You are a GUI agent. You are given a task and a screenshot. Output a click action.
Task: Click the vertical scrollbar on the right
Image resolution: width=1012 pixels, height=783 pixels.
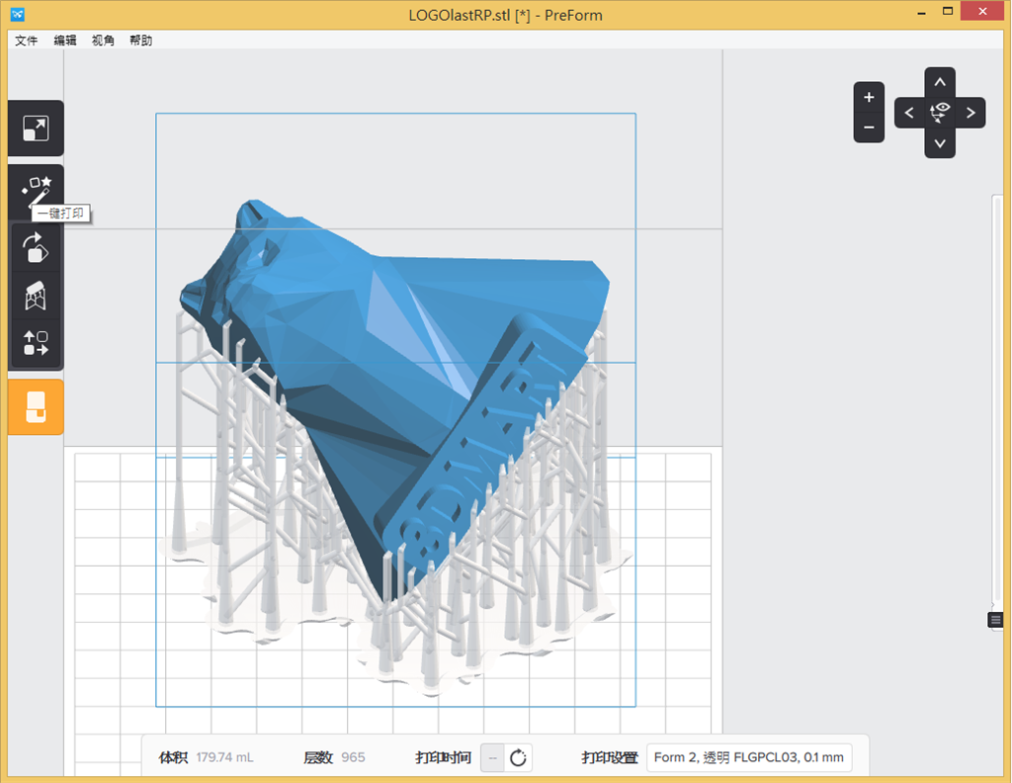(x=994, y=395)
